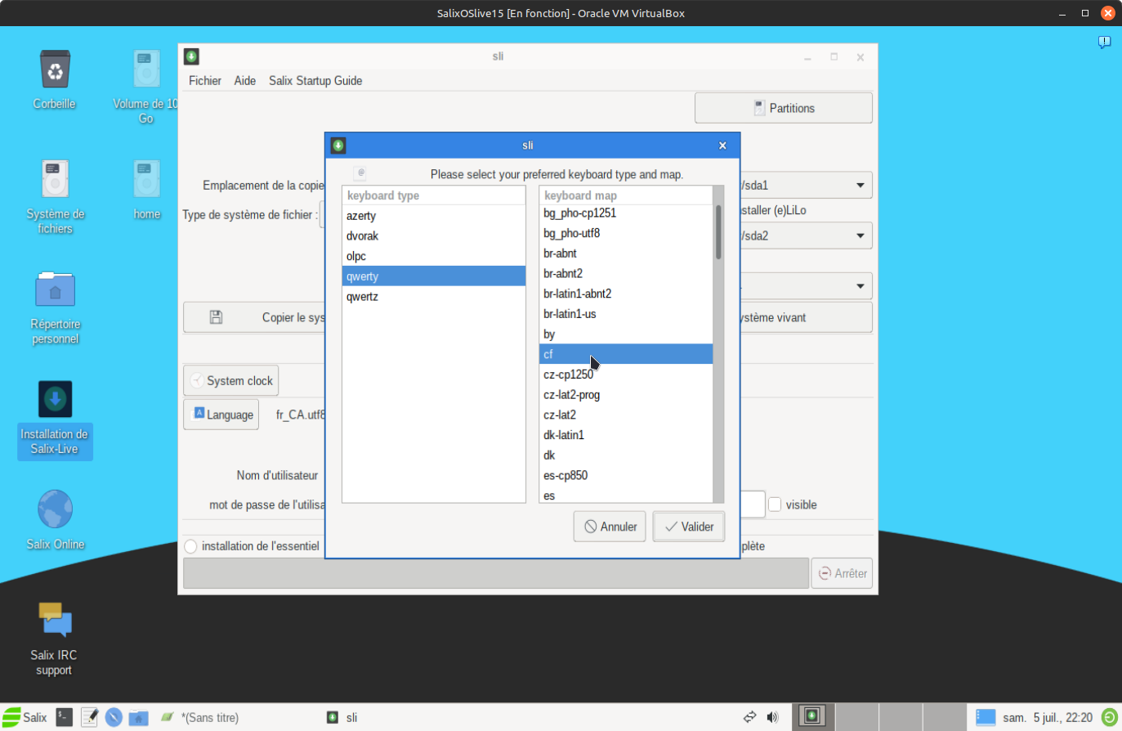
Task: Open the Partitions button
Action: click(x=783, y=108)
